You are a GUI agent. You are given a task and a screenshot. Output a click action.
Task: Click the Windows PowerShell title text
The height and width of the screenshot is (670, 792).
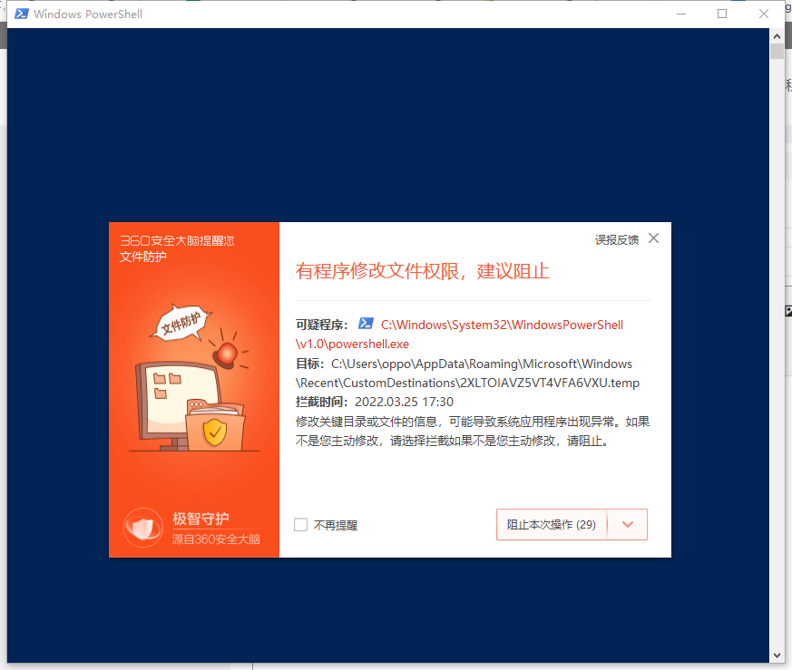[88, 15]
